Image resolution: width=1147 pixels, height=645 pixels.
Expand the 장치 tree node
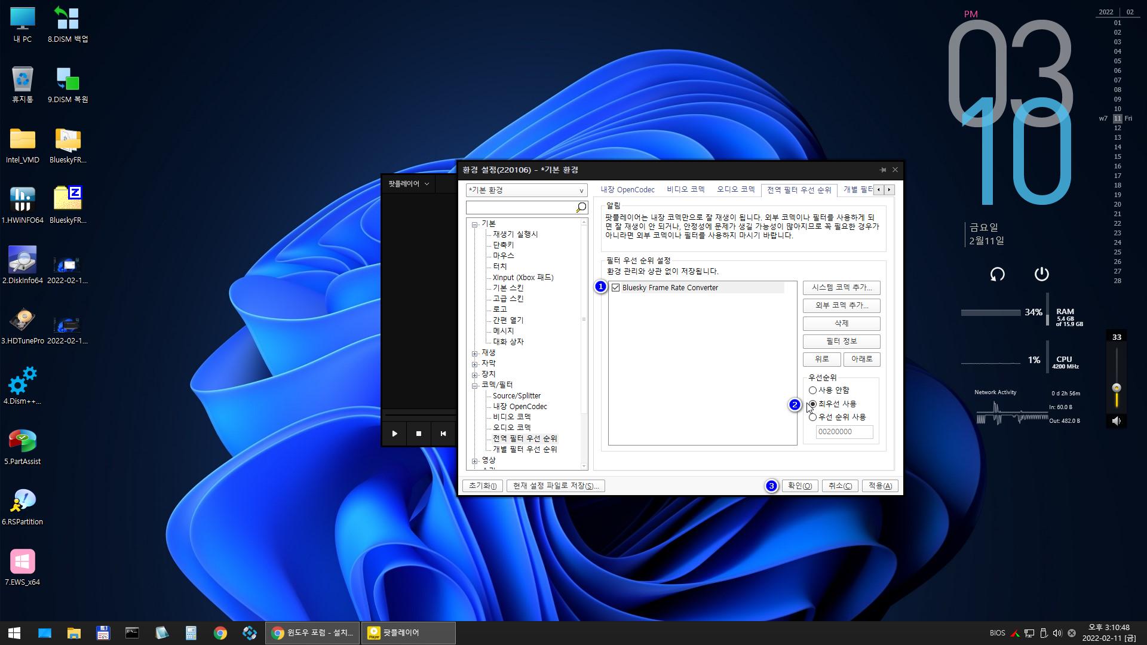point(475,375)
